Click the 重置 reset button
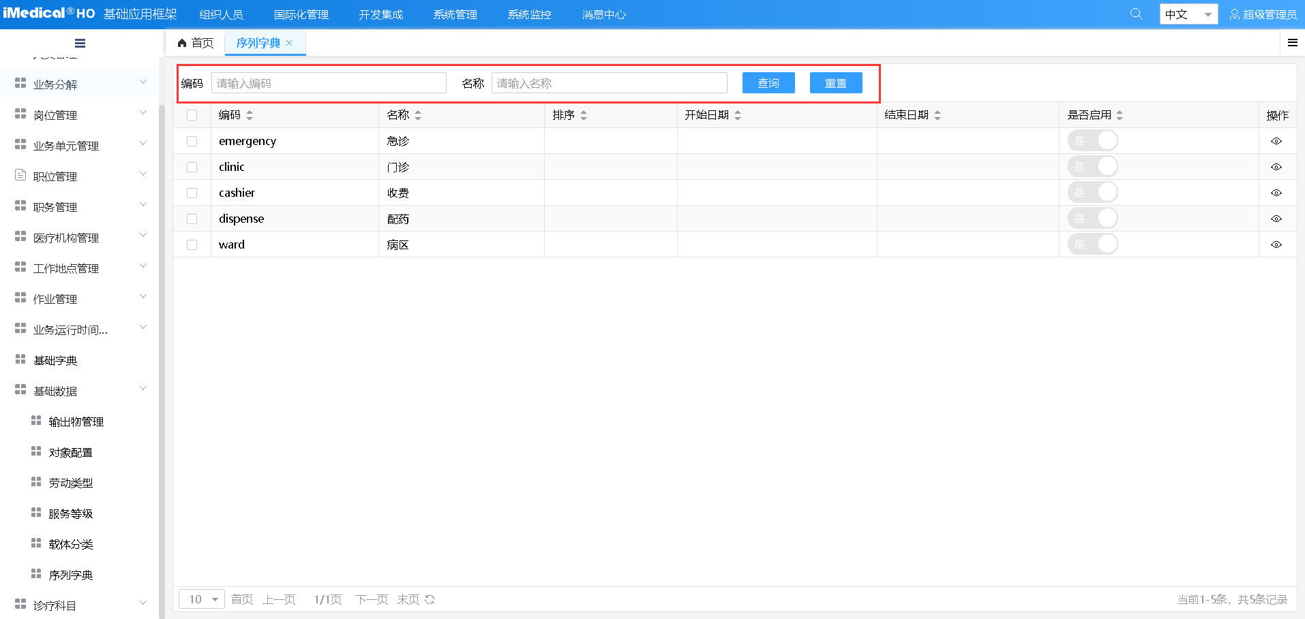Image resolution: width=1305 pixels, height=619 pixels. 836,82
